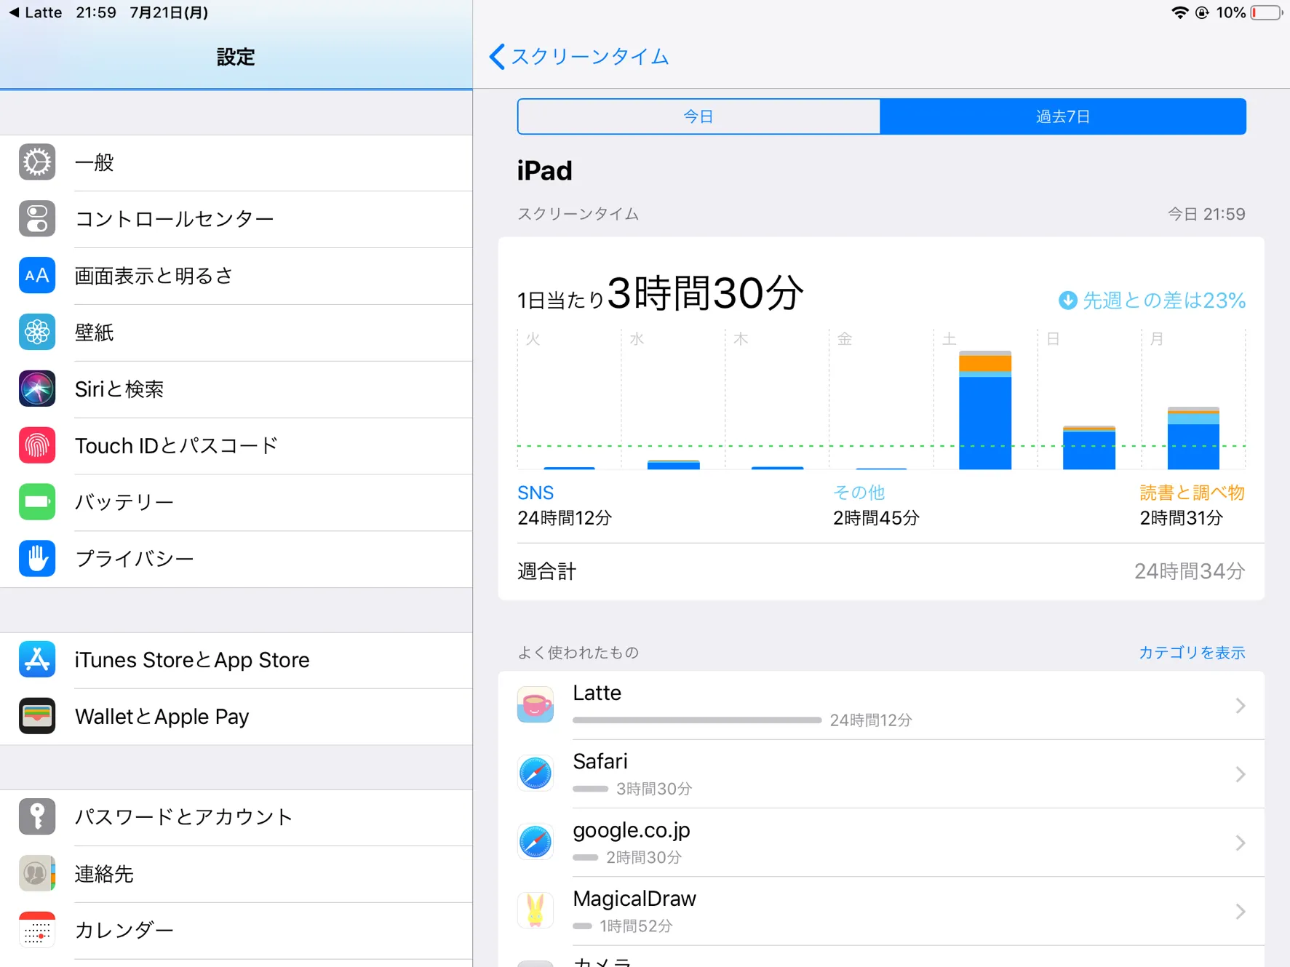Select the SNS category label

(x=535, y=493)
